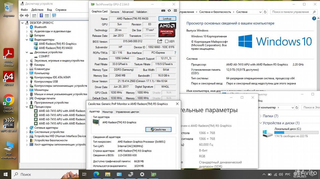Open the Recycle Bin desktop icon
This screenshot has width=320, height=179.
point(9,10)
